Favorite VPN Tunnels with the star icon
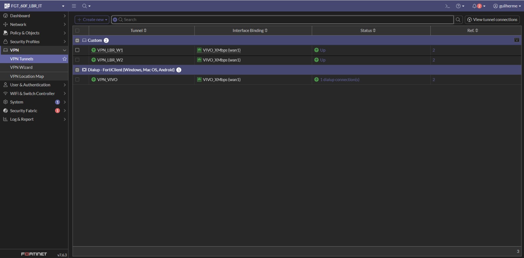 click(65, 59)
